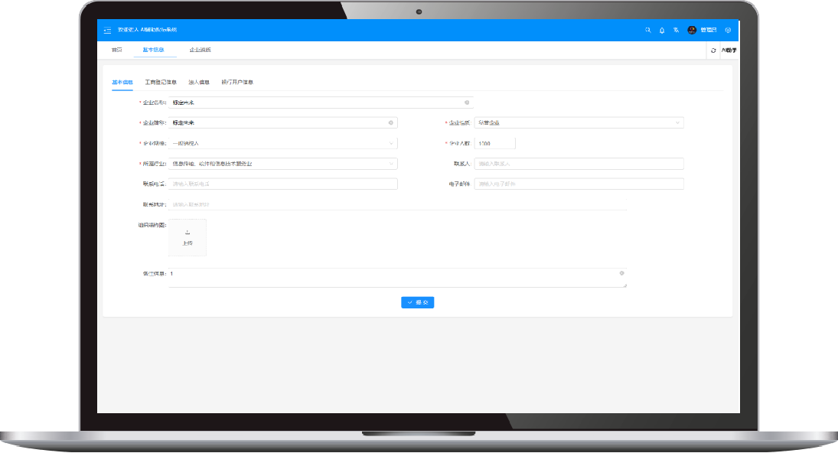Click the 联系地址 input field
This screenshot has width=838, height=453.
tap(397, 204)
